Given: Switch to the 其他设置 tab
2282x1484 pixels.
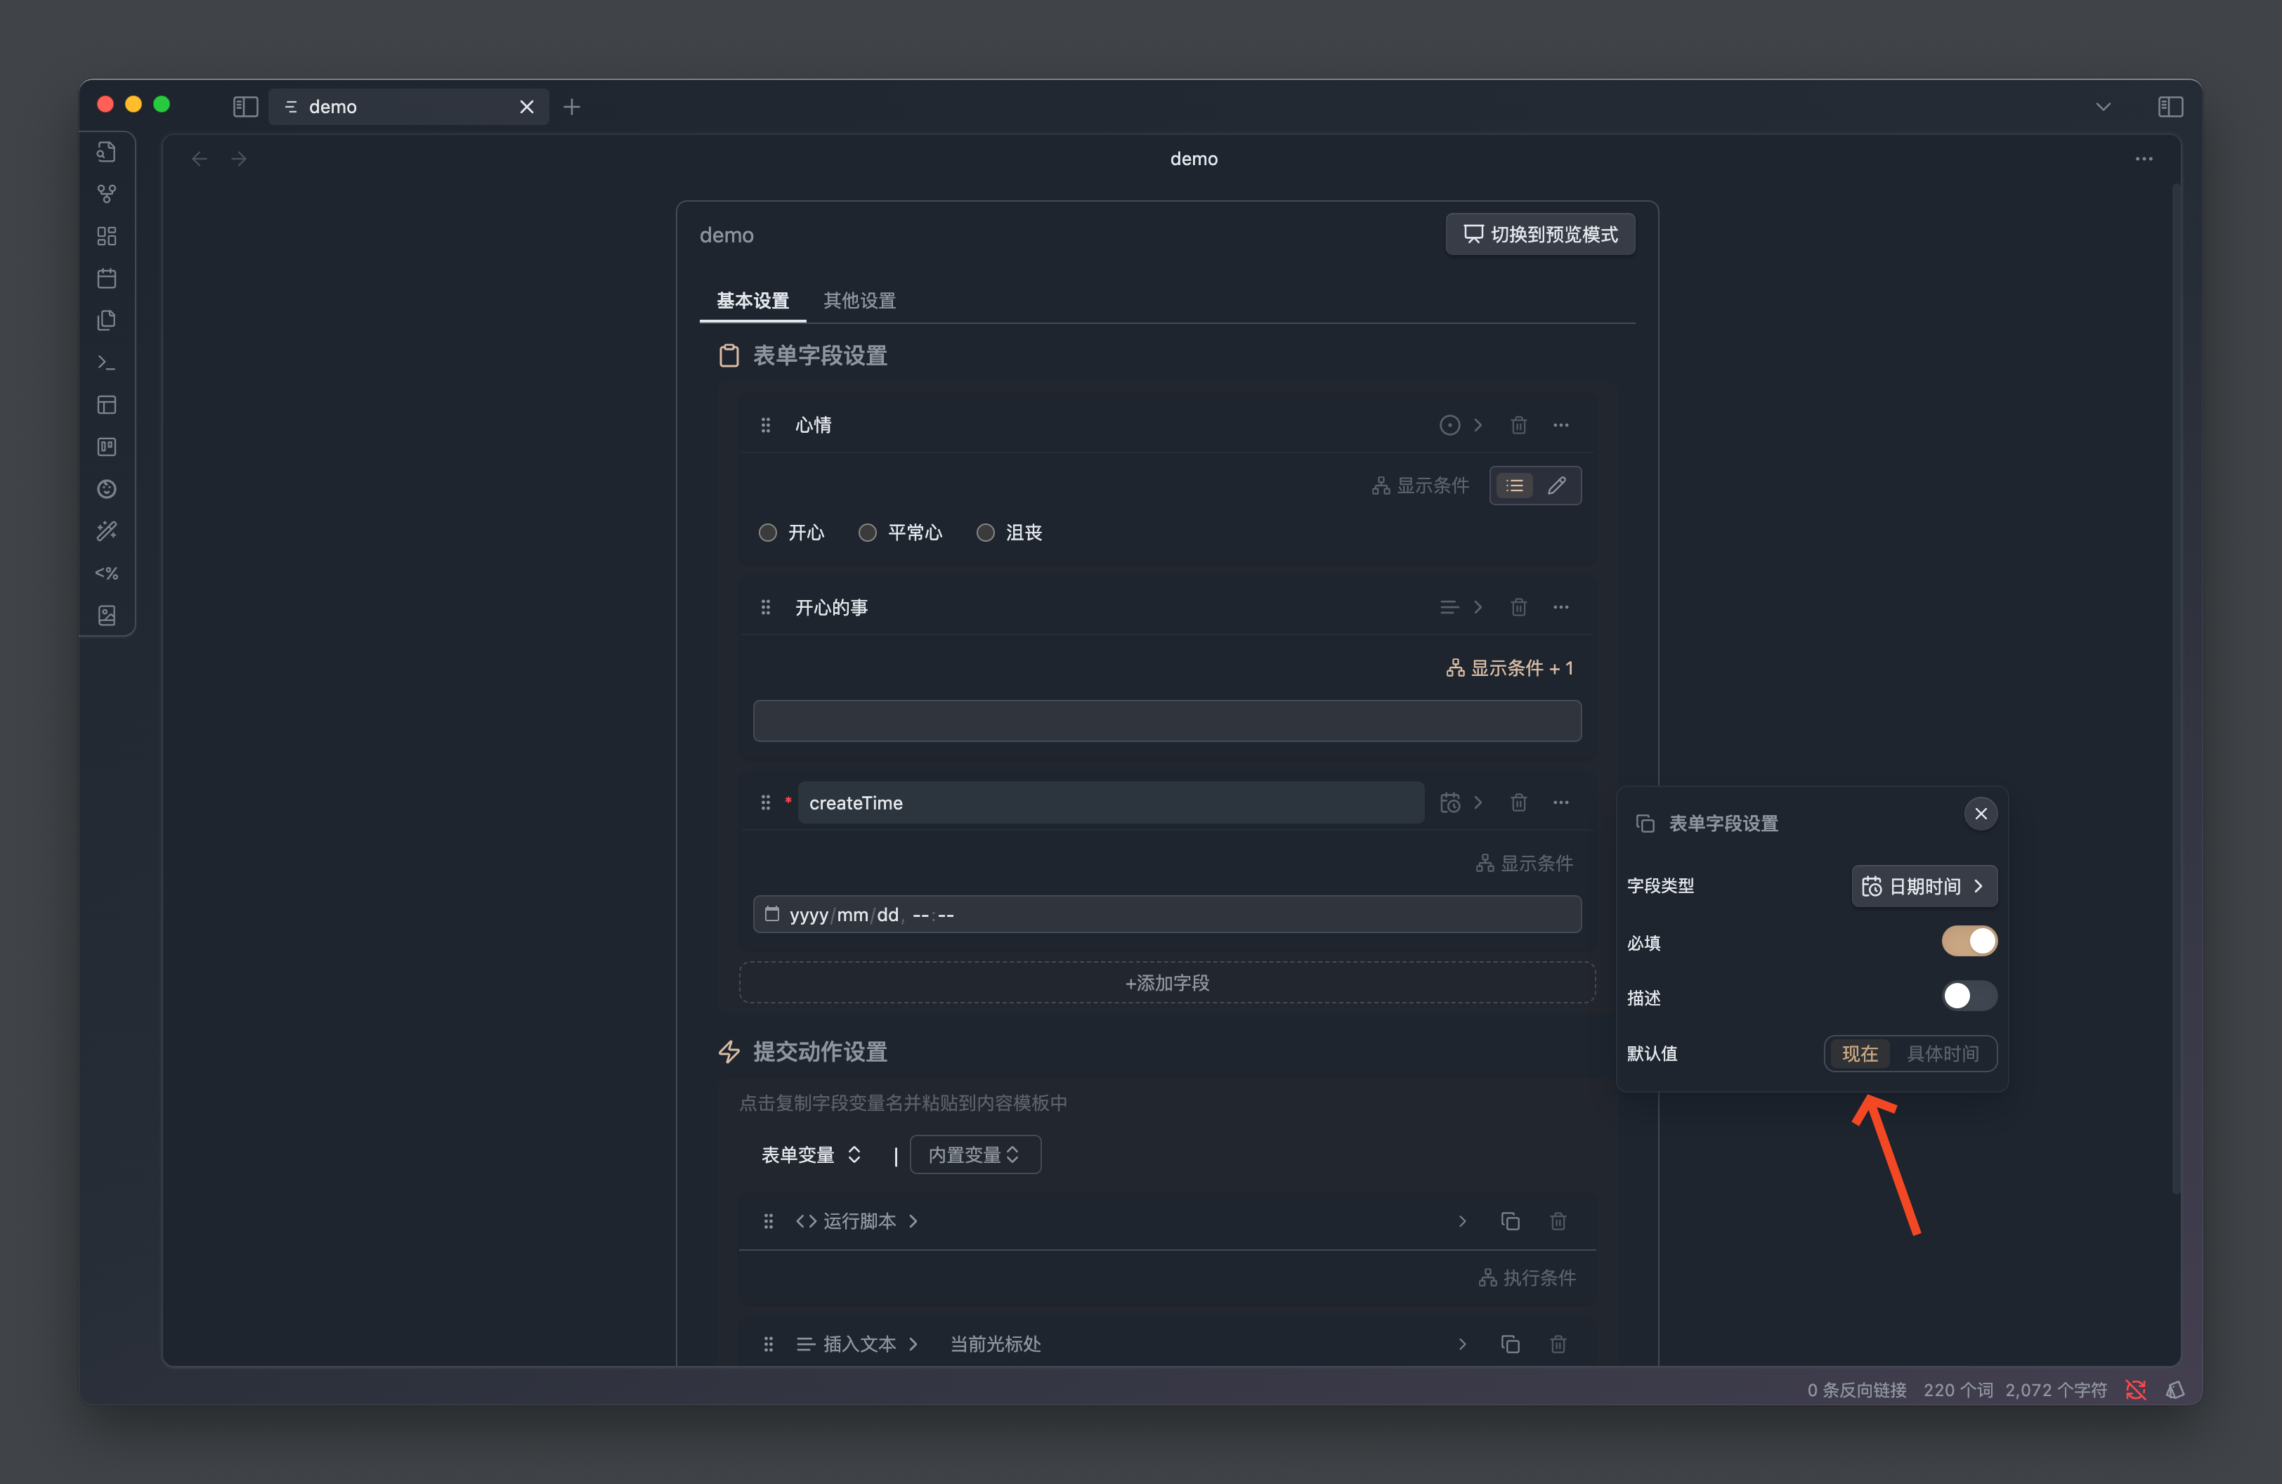Looking at the screenshot, I should click(x=859, y=301).
